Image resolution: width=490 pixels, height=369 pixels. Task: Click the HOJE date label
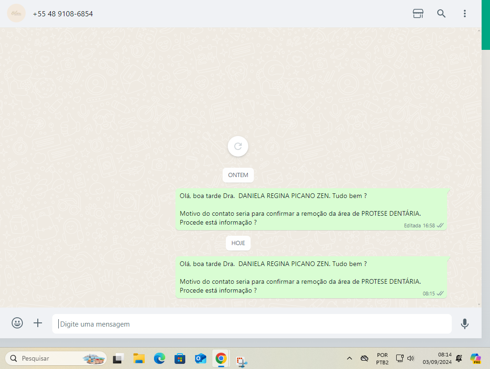tap(238, 243)
